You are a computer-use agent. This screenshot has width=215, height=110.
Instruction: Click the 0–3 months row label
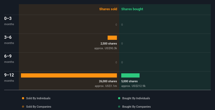[9, 21]
